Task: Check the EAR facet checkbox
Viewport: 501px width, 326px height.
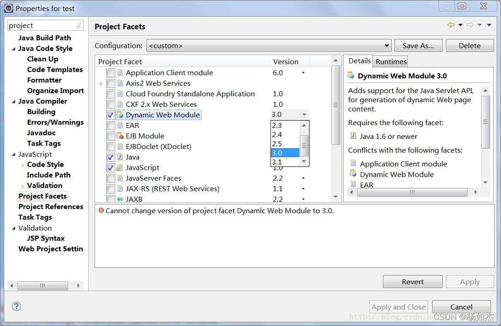Action: tap(111, 126)
